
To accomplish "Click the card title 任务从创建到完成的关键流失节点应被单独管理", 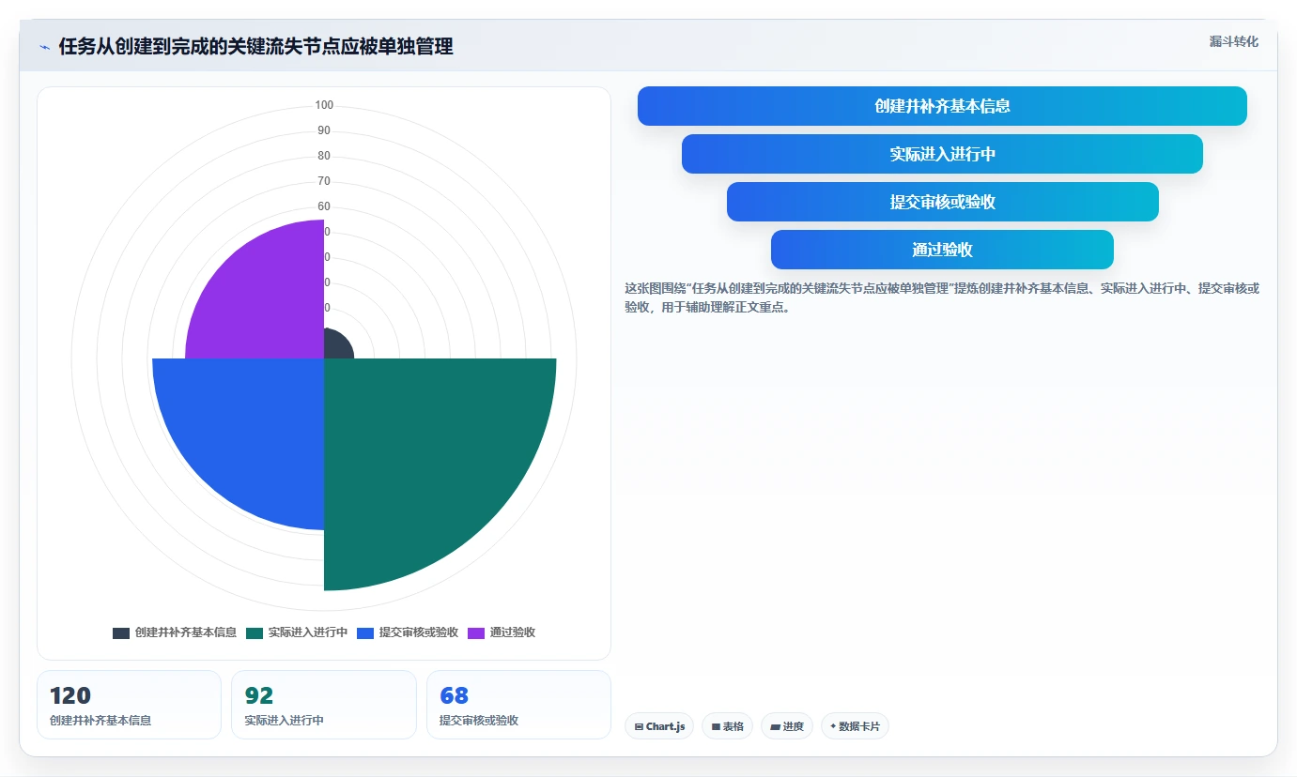I will tap(255, 47).
